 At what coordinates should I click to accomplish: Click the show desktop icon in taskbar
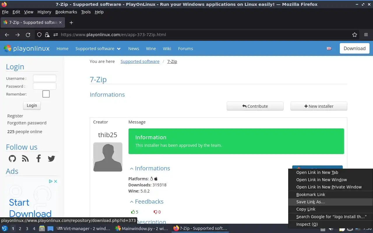[x=50, y=229]
